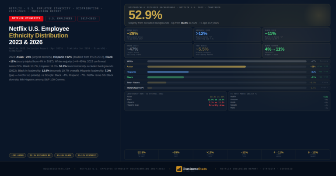Click the 6→12% figure in the bottom summary strip
The width and height of the screenshot is (336, 176).
[313, 152]
